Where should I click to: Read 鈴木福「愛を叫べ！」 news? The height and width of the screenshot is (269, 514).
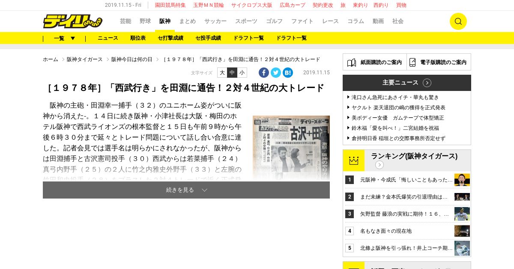pos(395,128)
